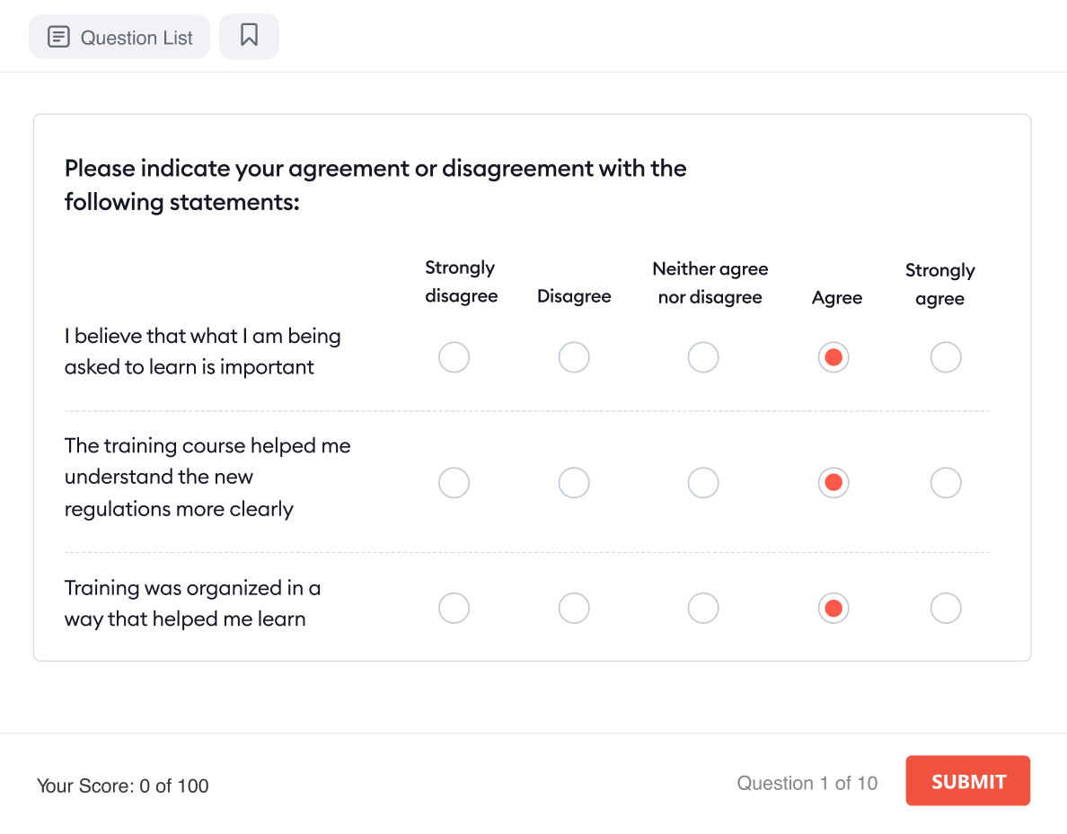
Task: Click selected Agree radio for new regulations statement
Action: [833, 483]
